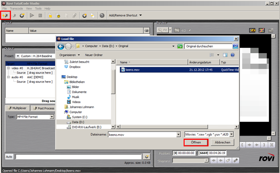Toggle the crossed-out frame icon in Preview

click(x=261, y=30)
